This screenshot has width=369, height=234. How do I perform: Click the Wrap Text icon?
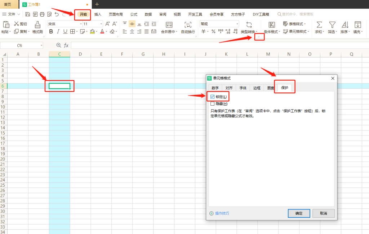pos(188,25)
